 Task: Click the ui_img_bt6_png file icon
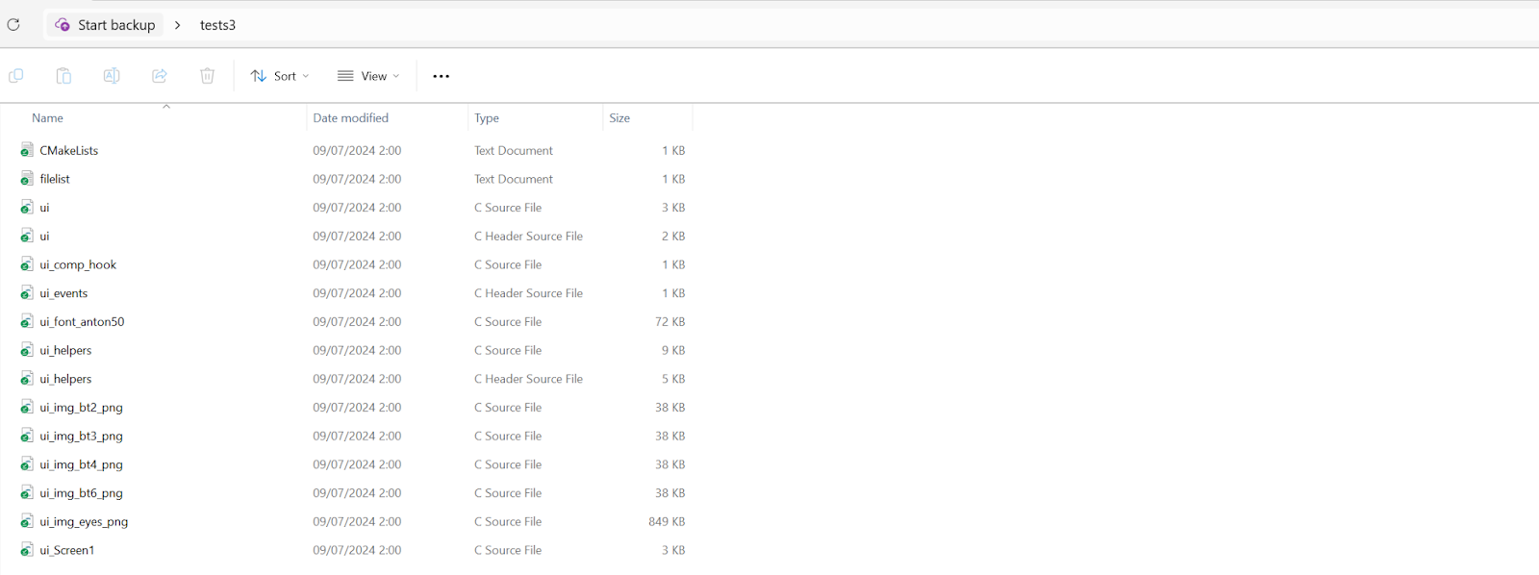coord(27,493)
